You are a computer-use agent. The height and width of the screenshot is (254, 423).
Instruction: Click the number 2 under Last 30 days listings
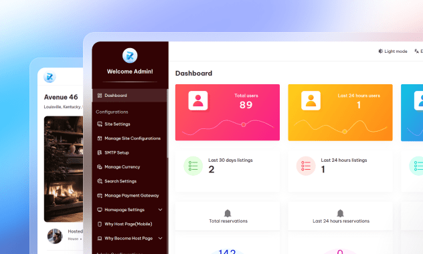[211, 169]
